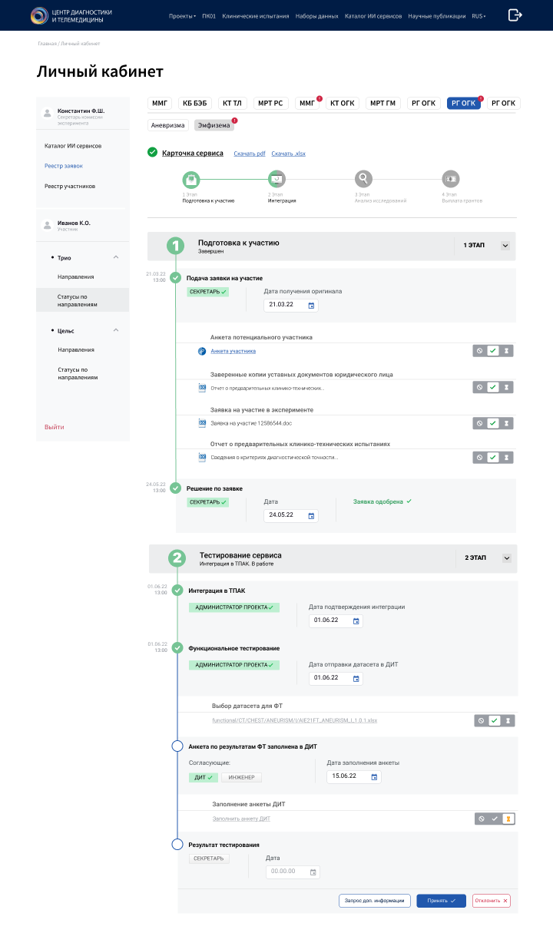Open calendar icon for integration confirmation date
553x933 pixels.
pos(356,620)
